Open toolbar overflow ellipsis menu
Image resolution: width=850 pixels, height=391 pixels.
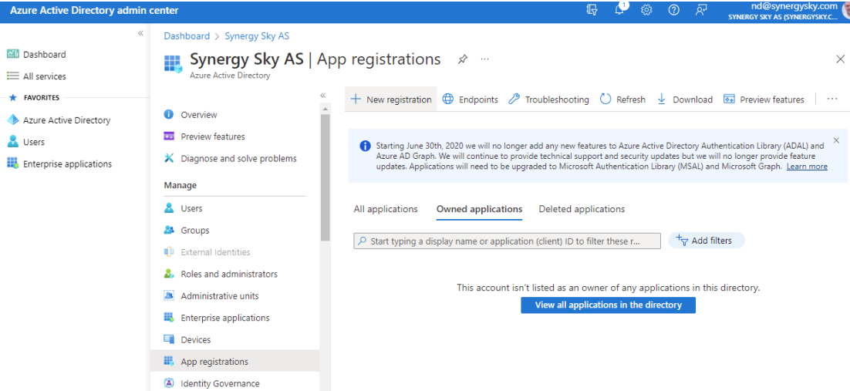coord(832,99)
